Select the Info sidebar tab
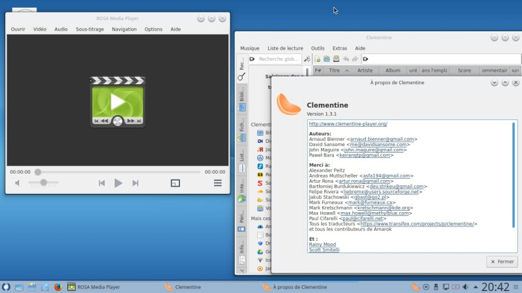Screen dimensions: 522x293 click(x=241, y=252)
